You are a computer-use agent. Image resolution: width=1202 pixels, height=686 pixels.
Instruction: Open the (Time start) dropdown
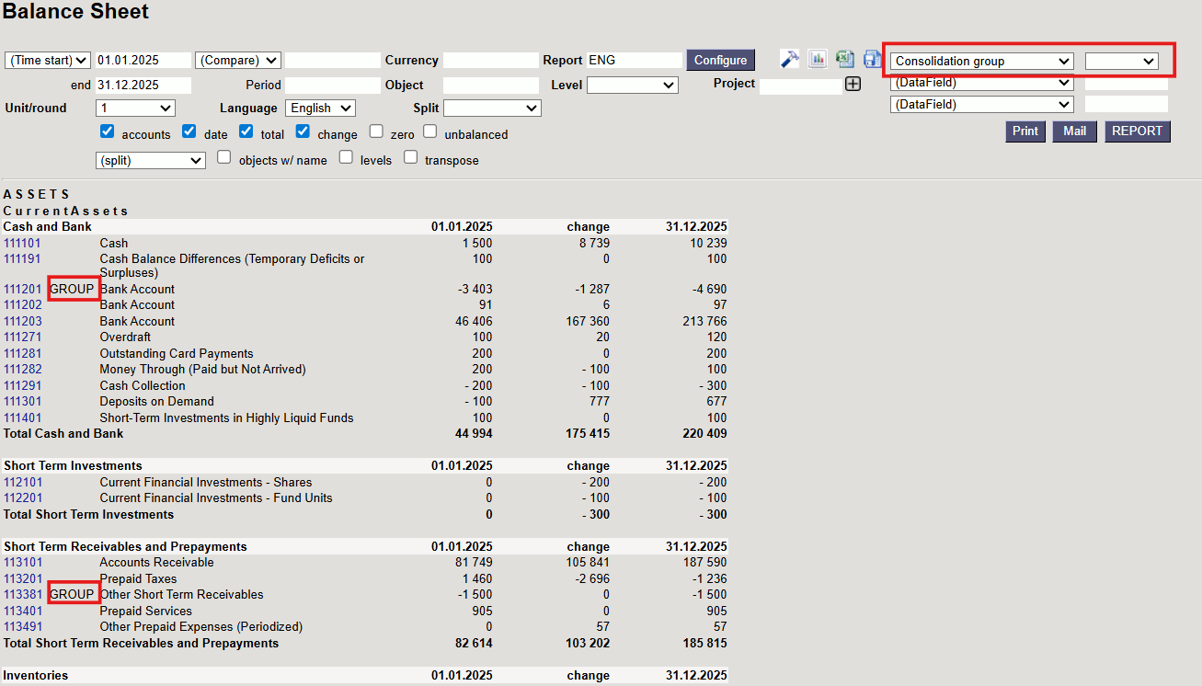coord(48,61)
